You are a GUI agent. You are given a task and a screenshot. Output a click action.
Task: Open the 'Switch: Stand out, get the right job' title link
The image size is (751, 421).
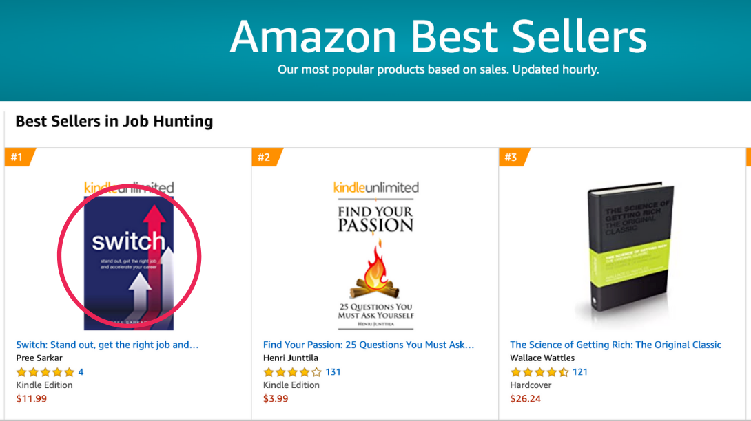click(x=107, y=345)
